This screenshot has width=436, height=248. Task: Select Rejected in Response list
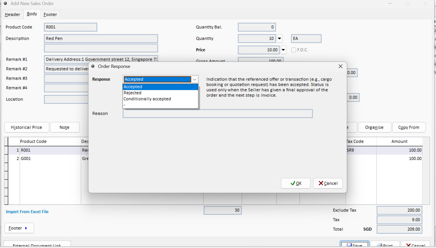pos(160,93)
